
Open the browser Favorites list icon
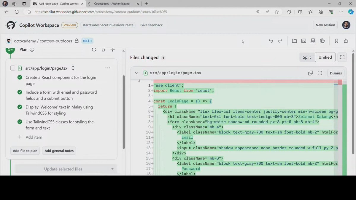(x=311, y=12)
